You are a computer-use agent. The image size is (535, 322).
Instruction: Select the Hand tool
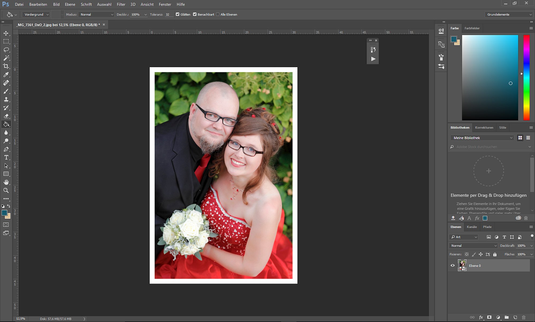[x=6, y=182]
